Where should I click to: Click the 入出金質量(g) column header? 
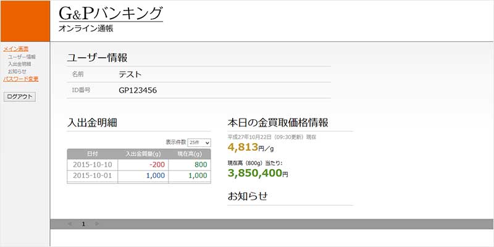tap(143, 154)
